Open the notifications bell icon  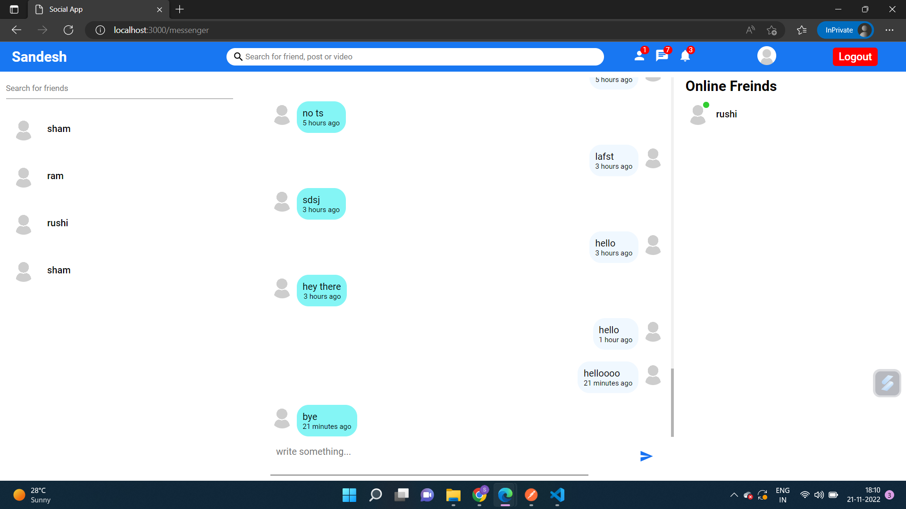coord(685,56)
